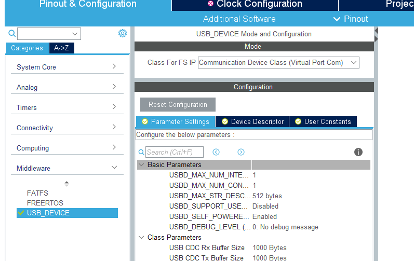Click the magnifier icon beside the parameter search

(141, 152)
